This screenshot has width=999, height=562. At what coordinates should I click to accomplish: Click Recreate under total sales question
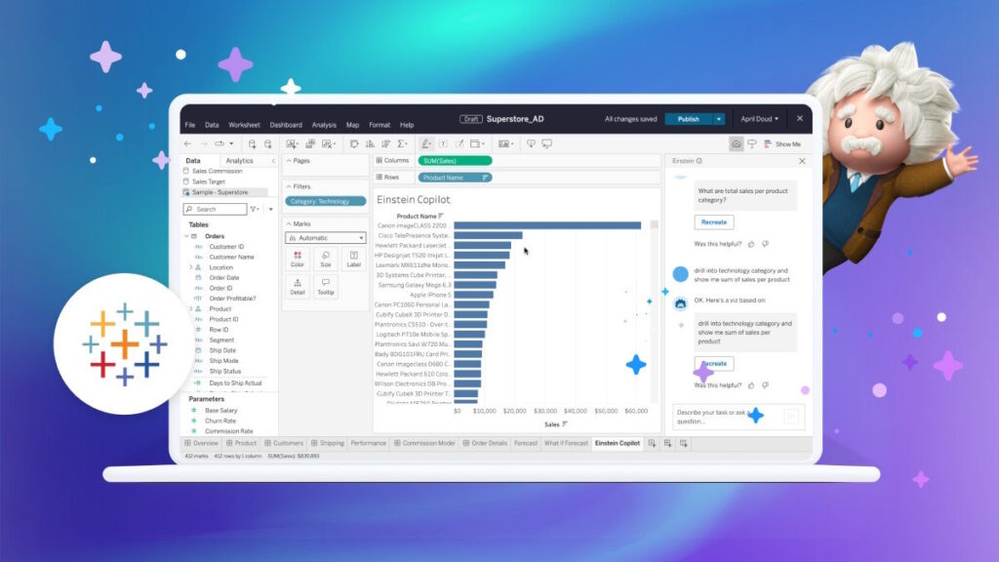click(713, 222)
